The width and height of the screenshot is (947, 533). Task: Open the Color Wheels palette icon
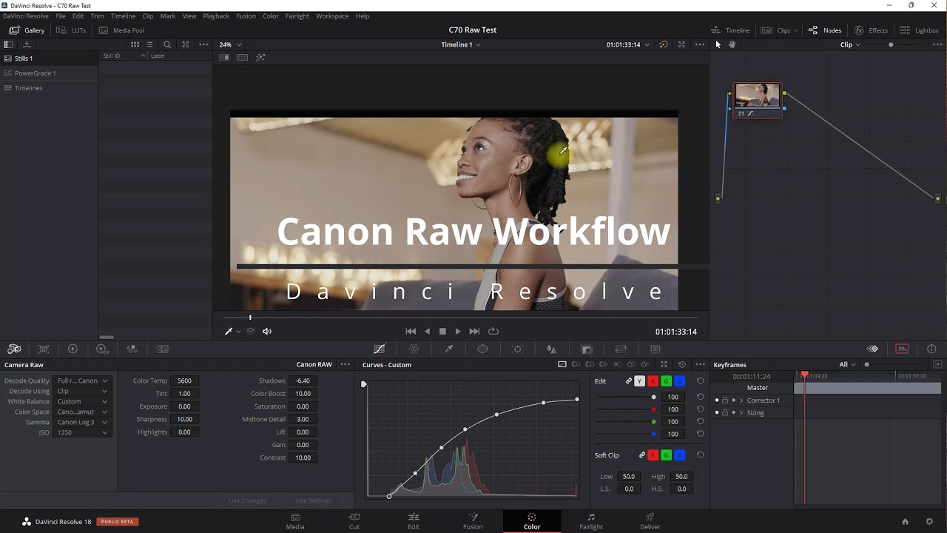73,349
